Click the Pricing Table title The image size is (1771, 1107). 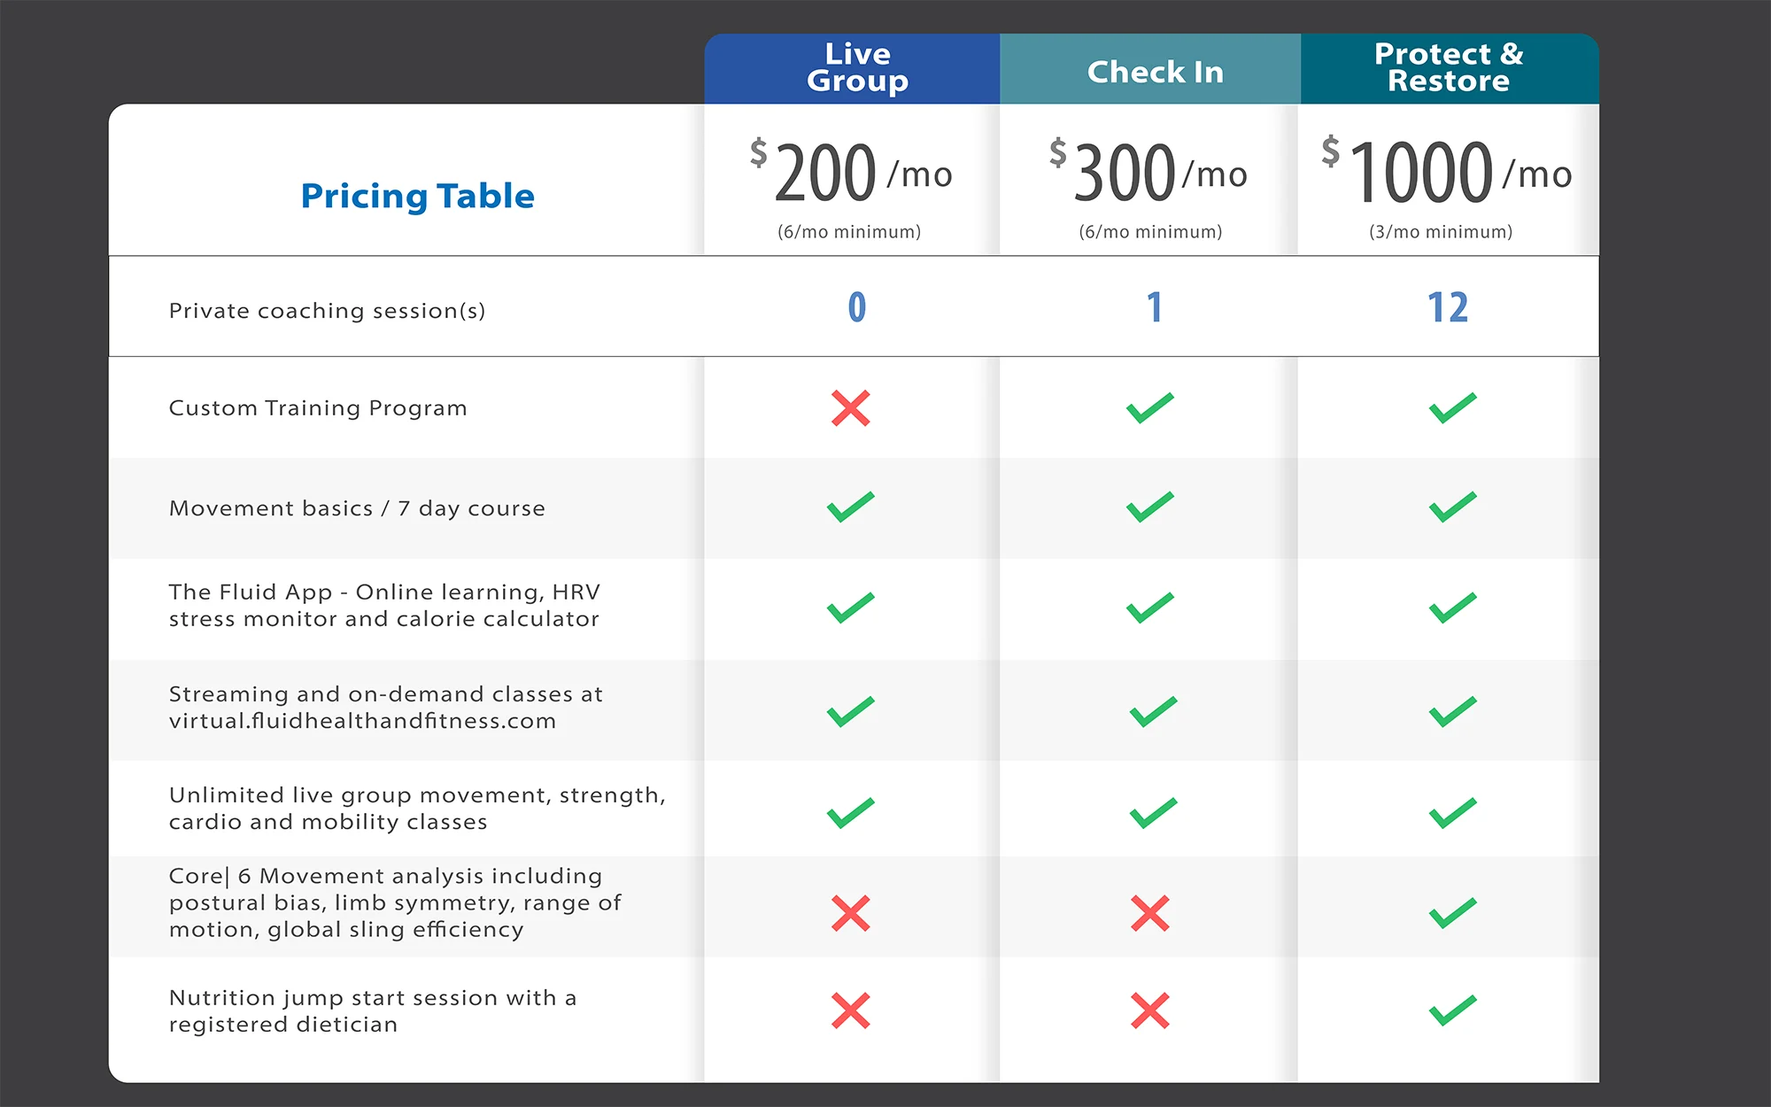point(418,196)
